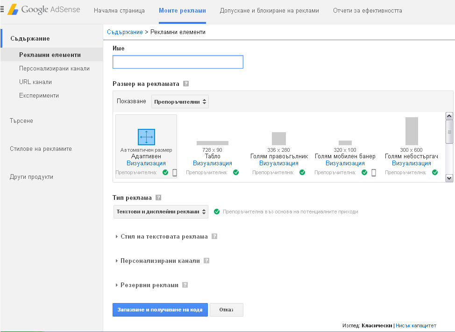Click Запазване и получаване на кода button

(x=160, y=310)
